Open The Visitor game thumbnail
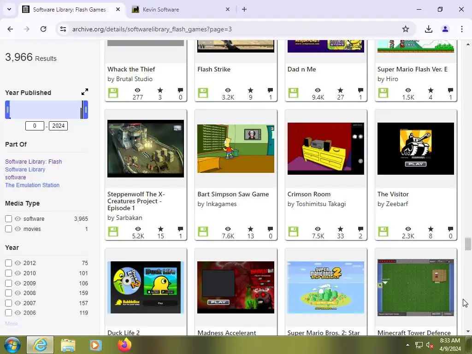This screenshot has height=354, width=472. click(416, 149)
